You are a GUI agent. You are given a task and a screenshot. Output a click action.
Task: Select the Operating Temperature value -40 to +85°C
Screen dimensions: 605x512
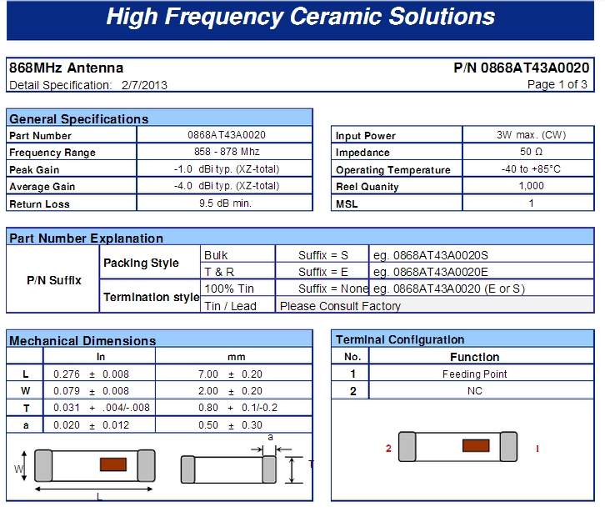[x=531, y=168]
